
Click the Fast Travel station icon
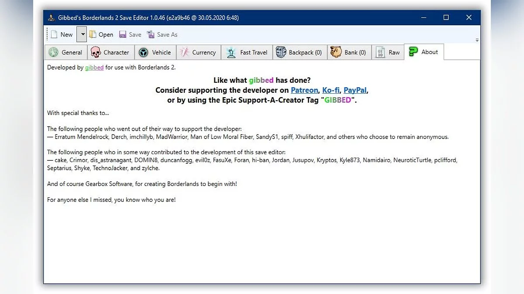point(230,52)
